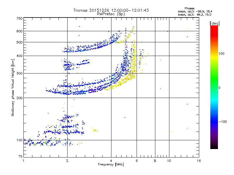This screenshot has height=175, width=234.
Task: Click the frequency axis label '8'
Action: point(155,161)
